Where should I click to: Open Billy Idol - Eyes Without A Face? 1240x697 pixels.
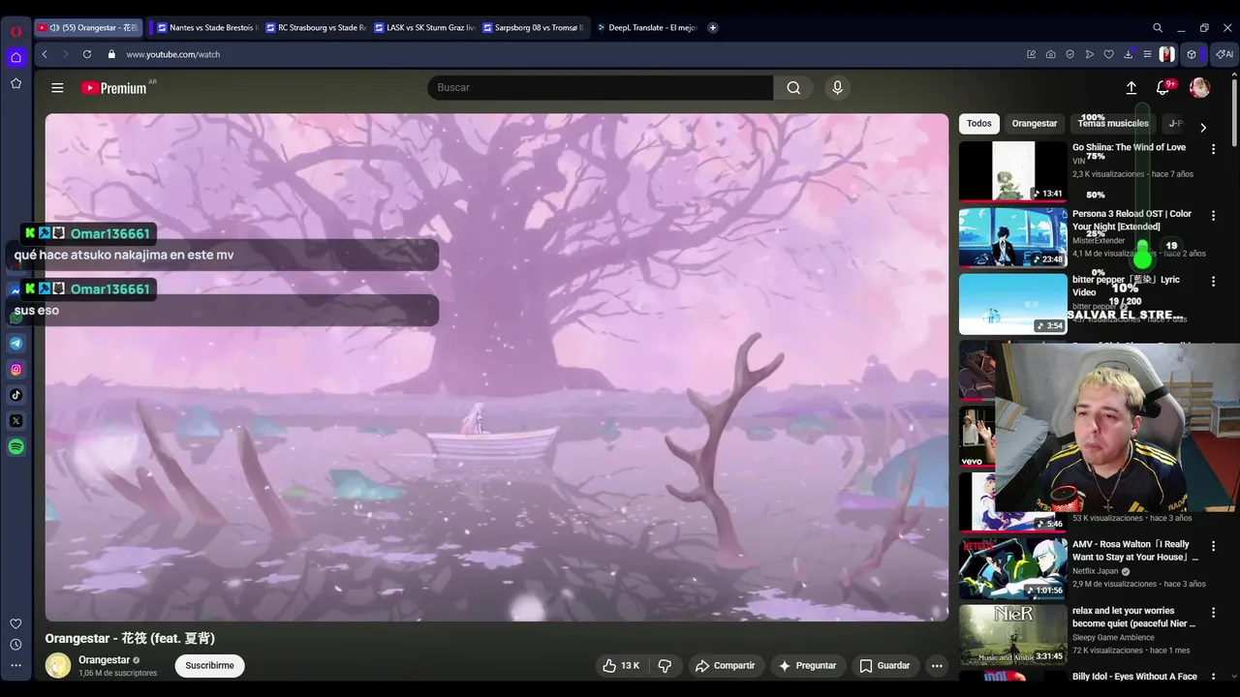click(1134, 677)
